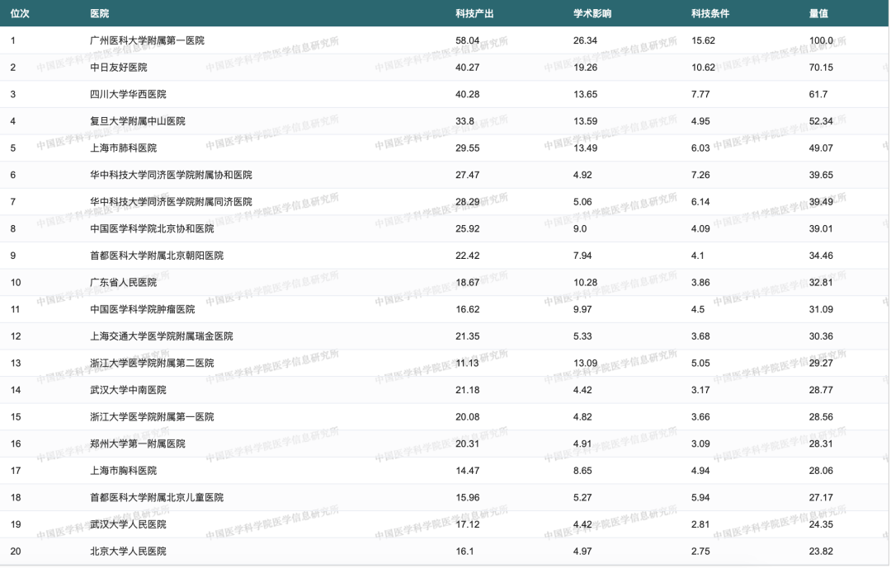The height and width of the screenshot is (568, 891).
Task: Click 科技条件 value 10.62
Action: pos(703,68)
